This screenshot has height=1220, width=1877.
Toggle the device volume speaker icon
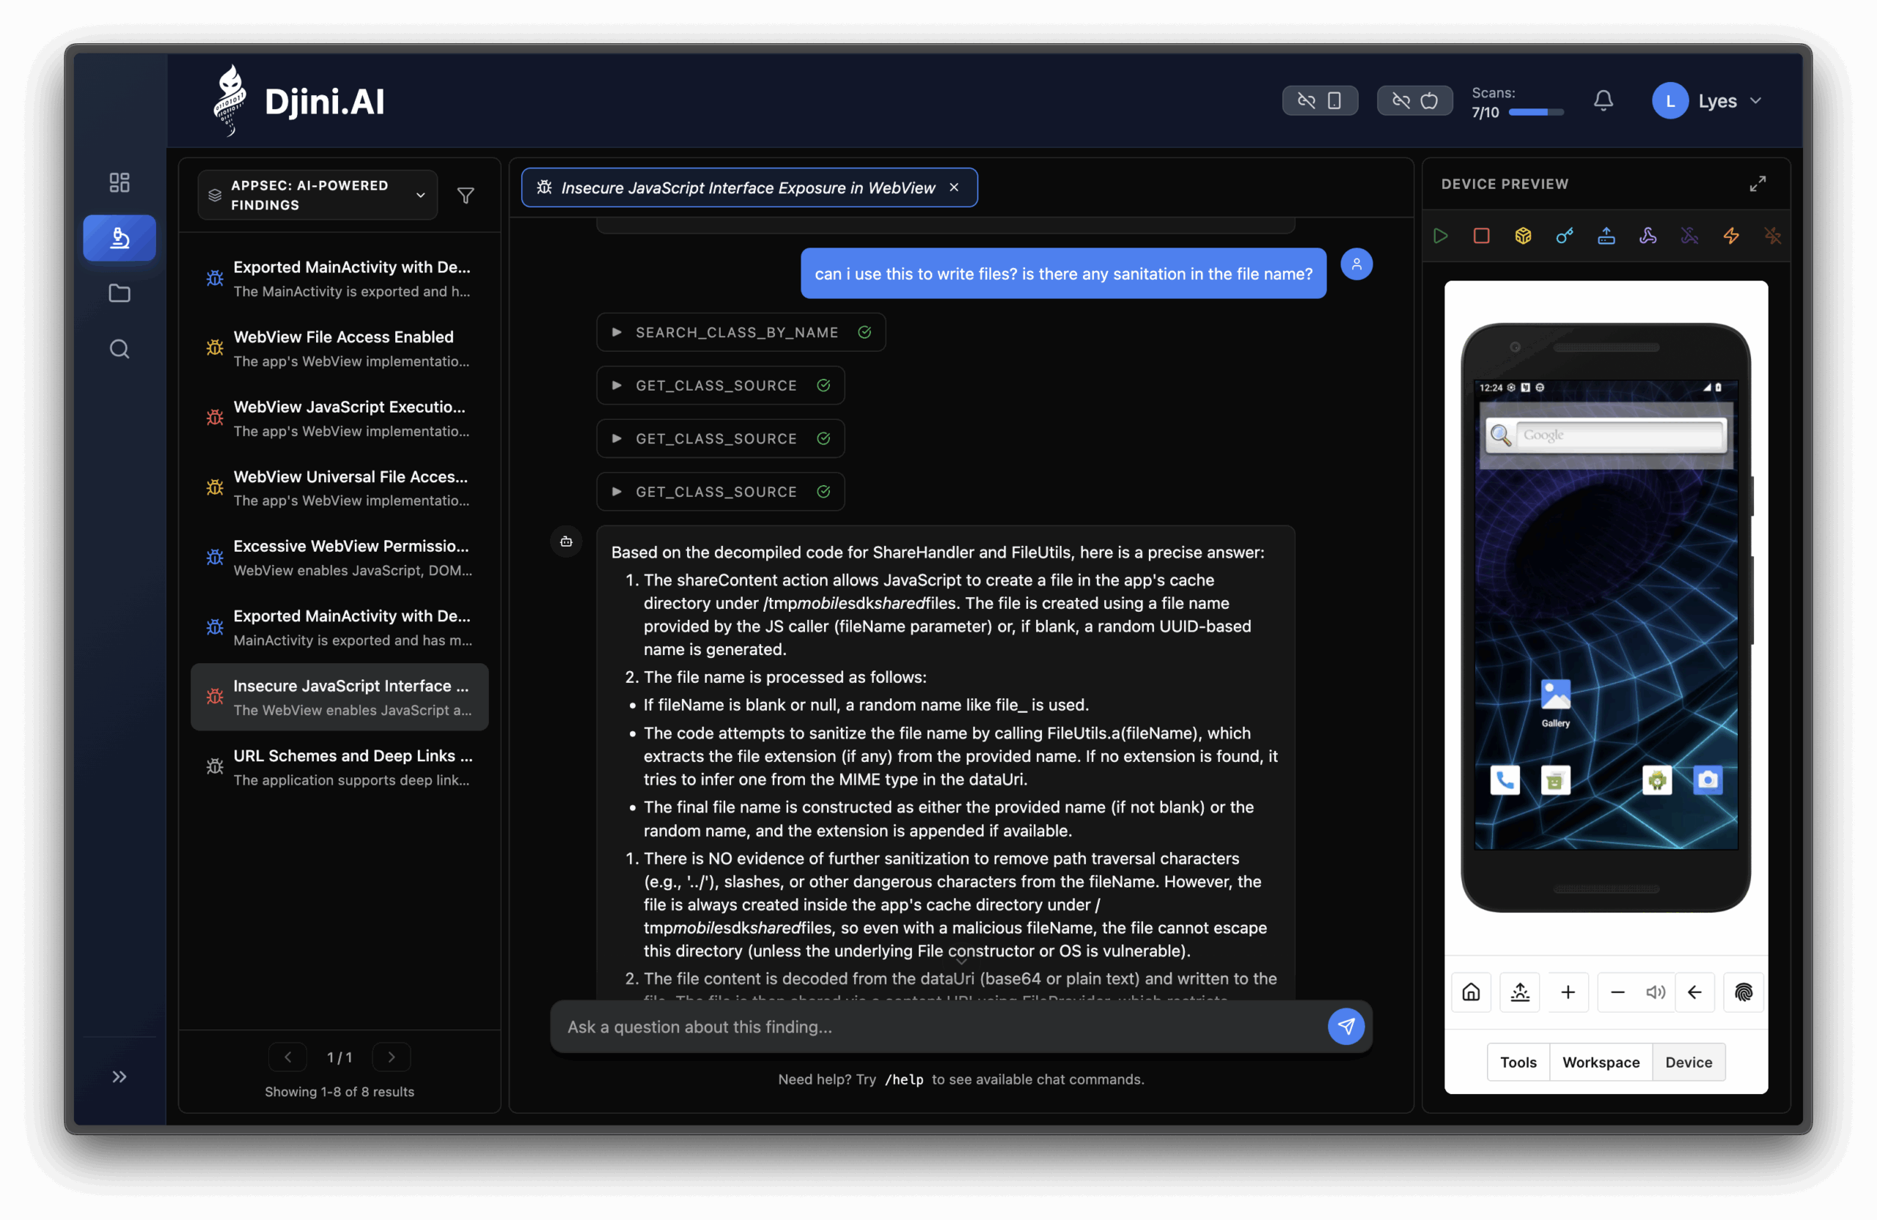click(1656, 992)
